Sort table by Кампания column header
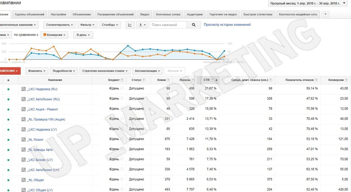351x192 pixels. pos(55,80)
